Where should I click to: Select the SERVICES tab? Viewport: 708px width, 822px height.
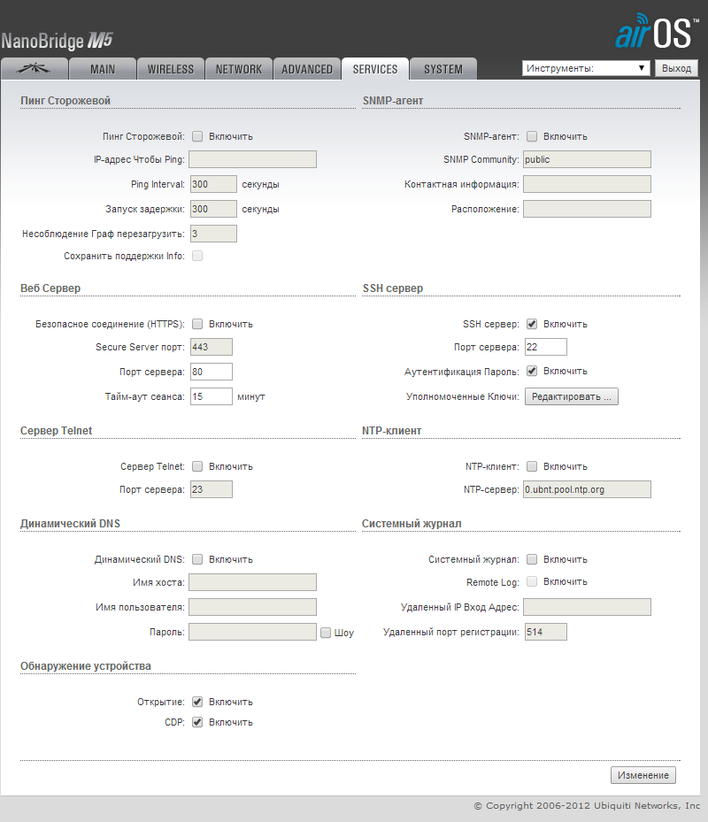[x=375, y=69]
